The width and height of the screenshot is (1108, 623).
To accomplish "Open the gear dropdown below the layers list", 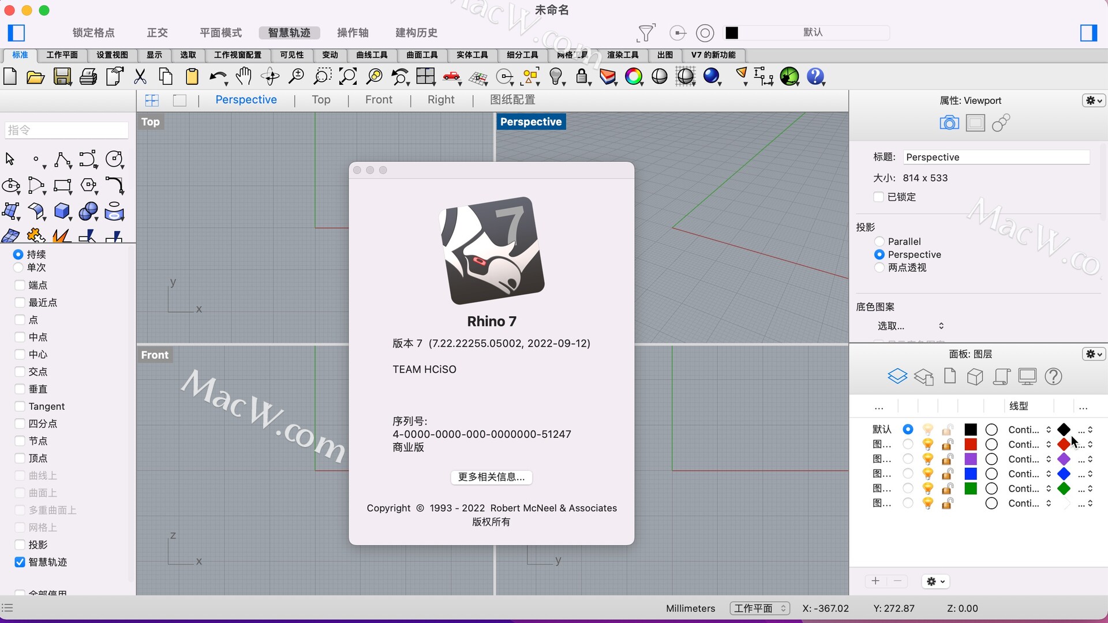I will 935,581.
